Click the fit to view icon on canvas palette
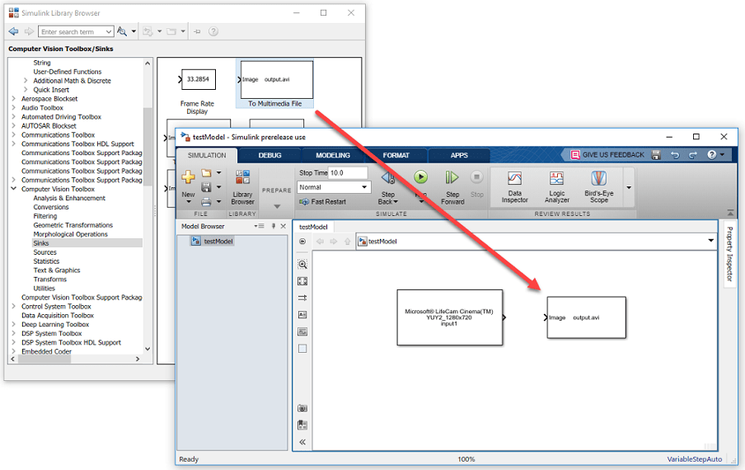Image resolution: width=745 pixels, height=470 pixels. pos(302,281)
